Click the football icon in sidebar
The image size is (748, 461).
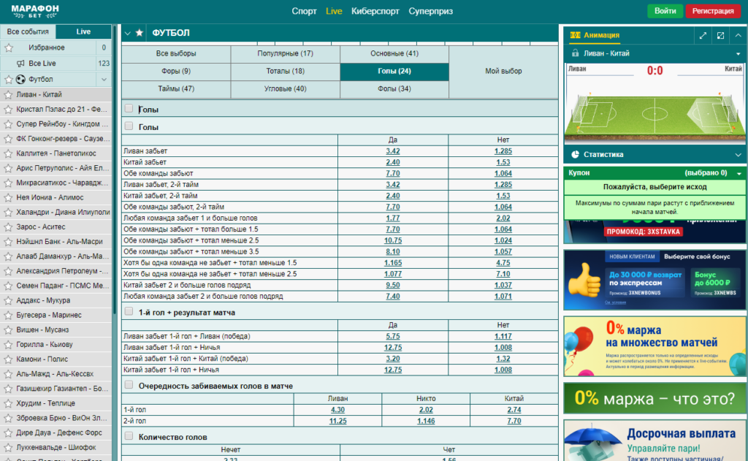(x=20, y=79)
